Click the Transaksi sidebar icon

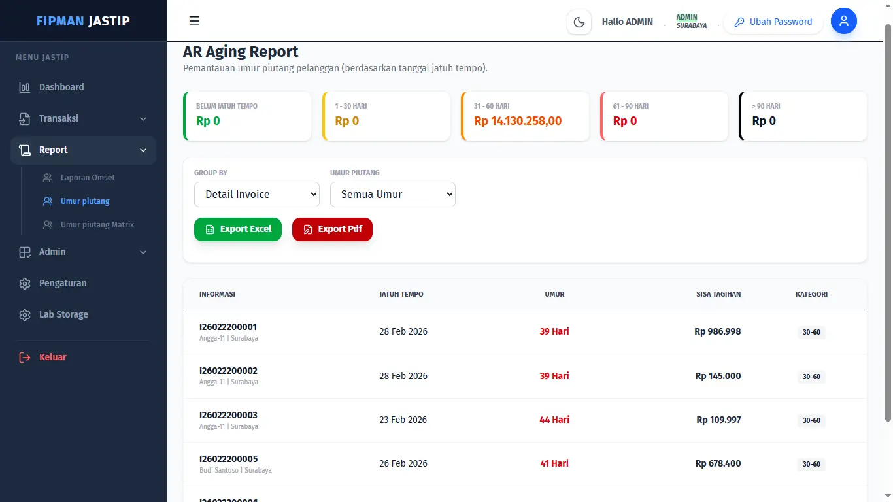coord(25,118)
